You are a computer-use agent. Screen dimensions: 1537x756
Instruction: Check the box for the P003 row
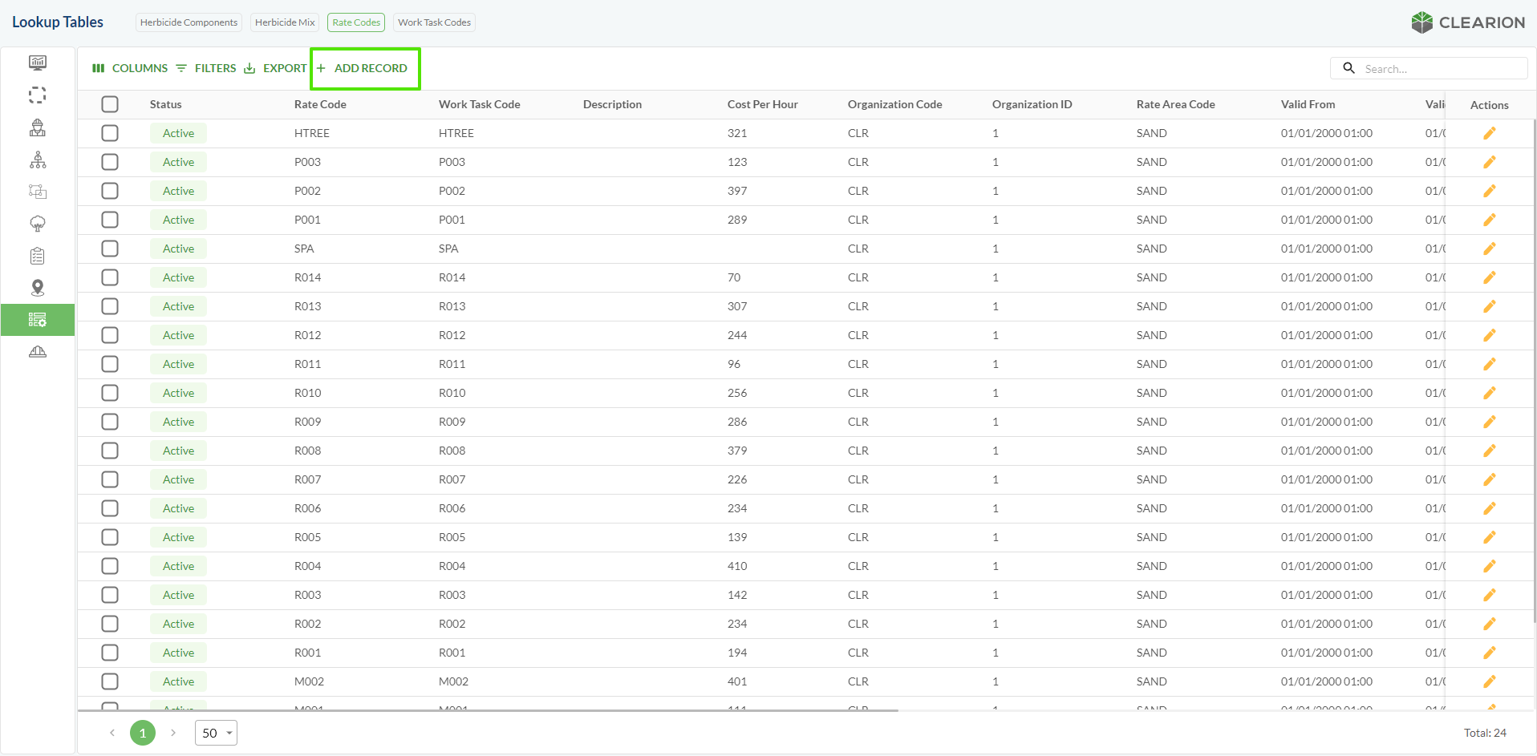[110, 162]
